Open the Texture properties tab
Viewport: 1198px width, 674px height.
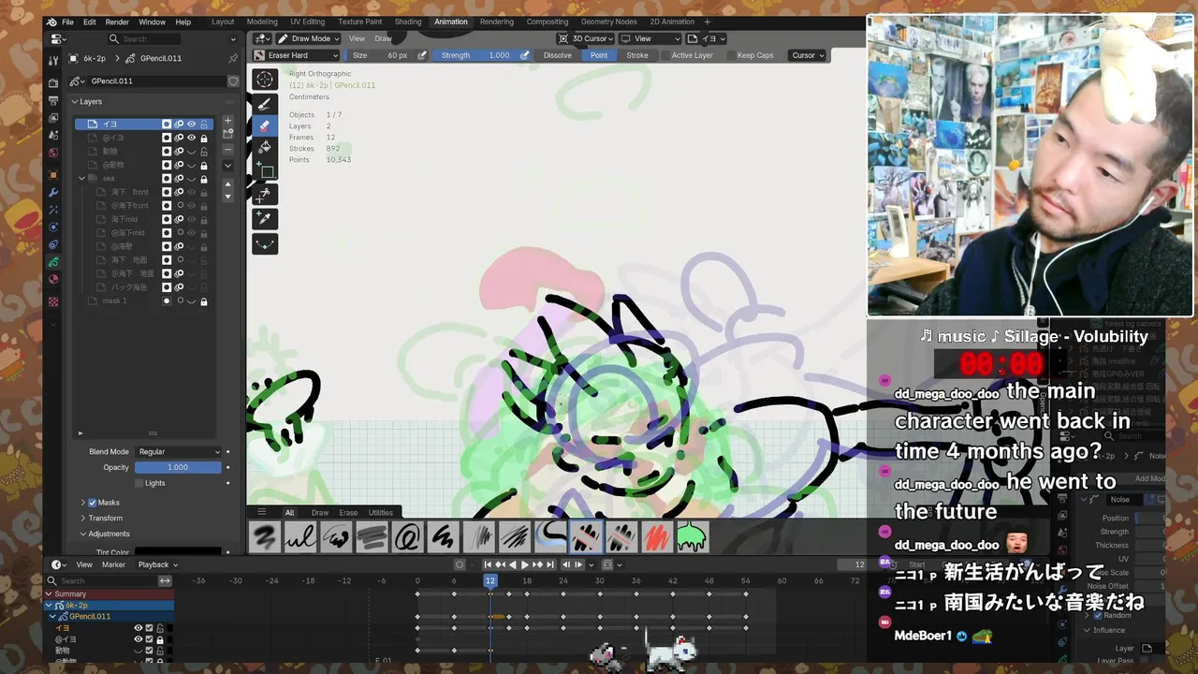(x=53, y=301)
